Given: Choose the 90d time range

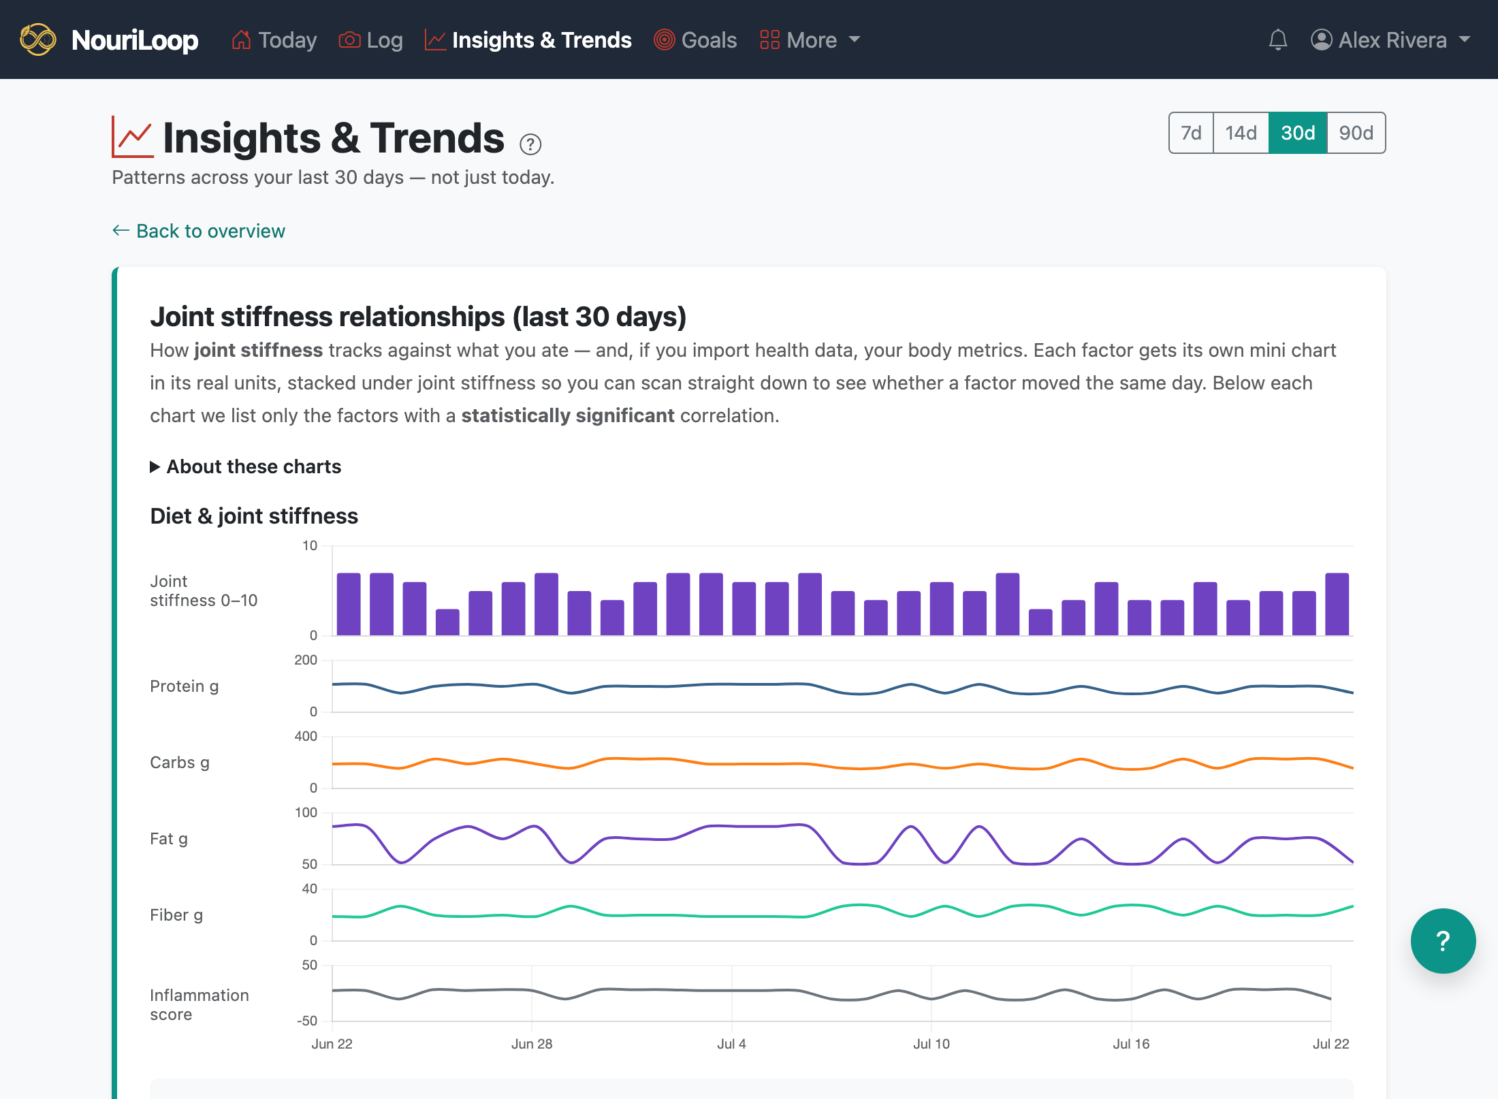Looking at the screenshot, I should [1356, 133].
